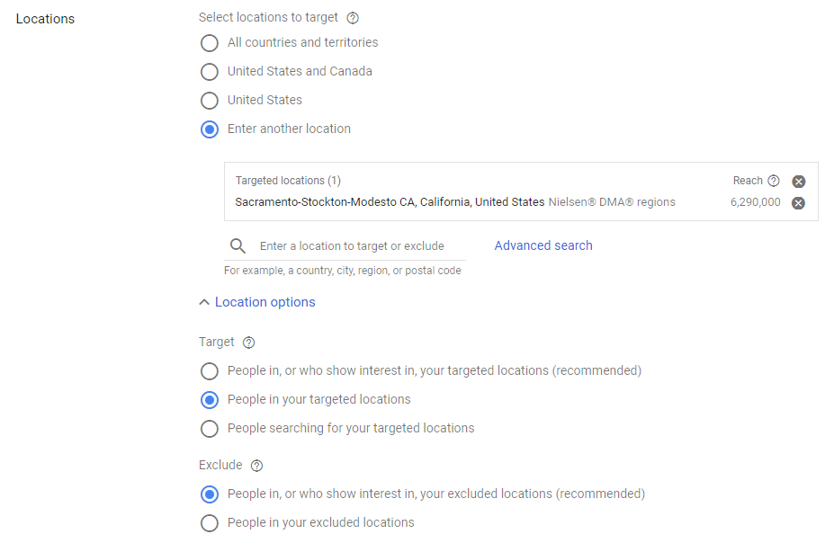825x543 pixels.
Task: Collapse Location options using the chevron arrow
Action: click(204, 302)
